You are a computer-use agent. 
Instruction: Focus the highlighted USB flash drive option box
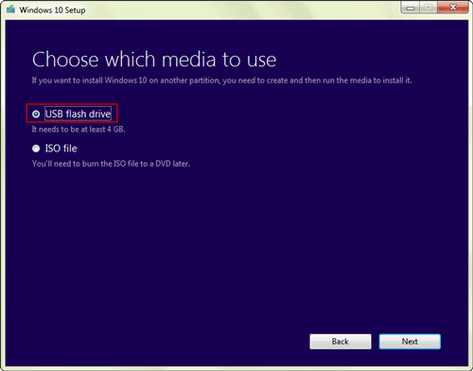pos(72,113)
